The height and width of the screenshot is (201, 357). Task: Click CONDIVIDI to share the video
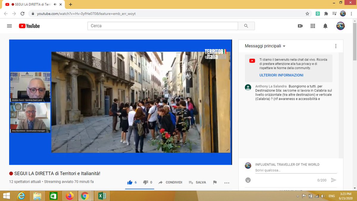coord(170,182)
